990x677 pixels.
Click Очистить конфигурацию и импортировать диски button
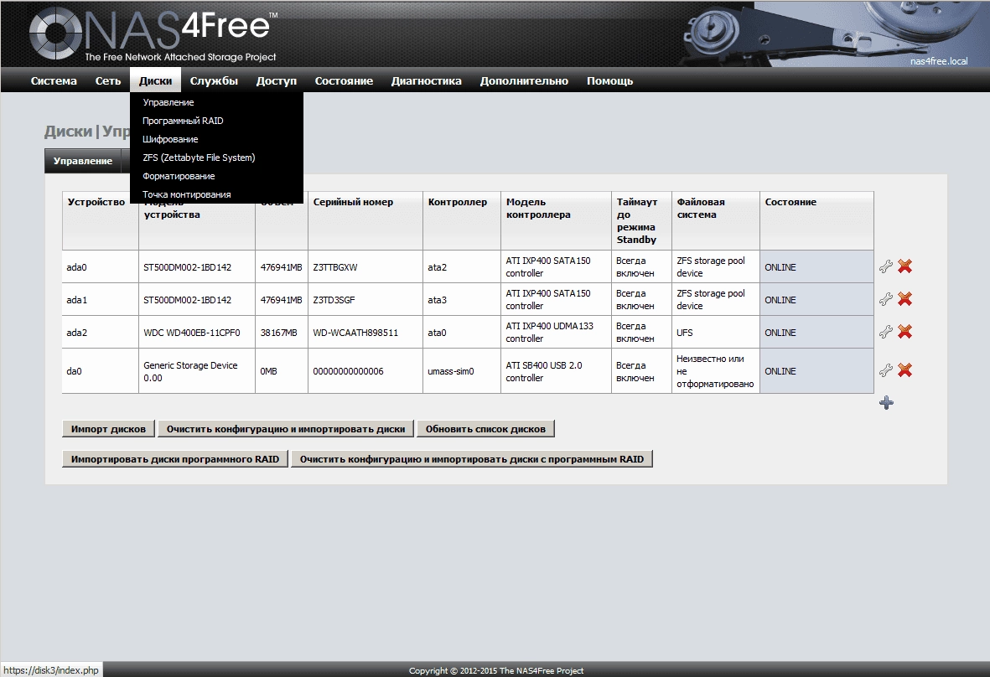(x=286, y=429)
